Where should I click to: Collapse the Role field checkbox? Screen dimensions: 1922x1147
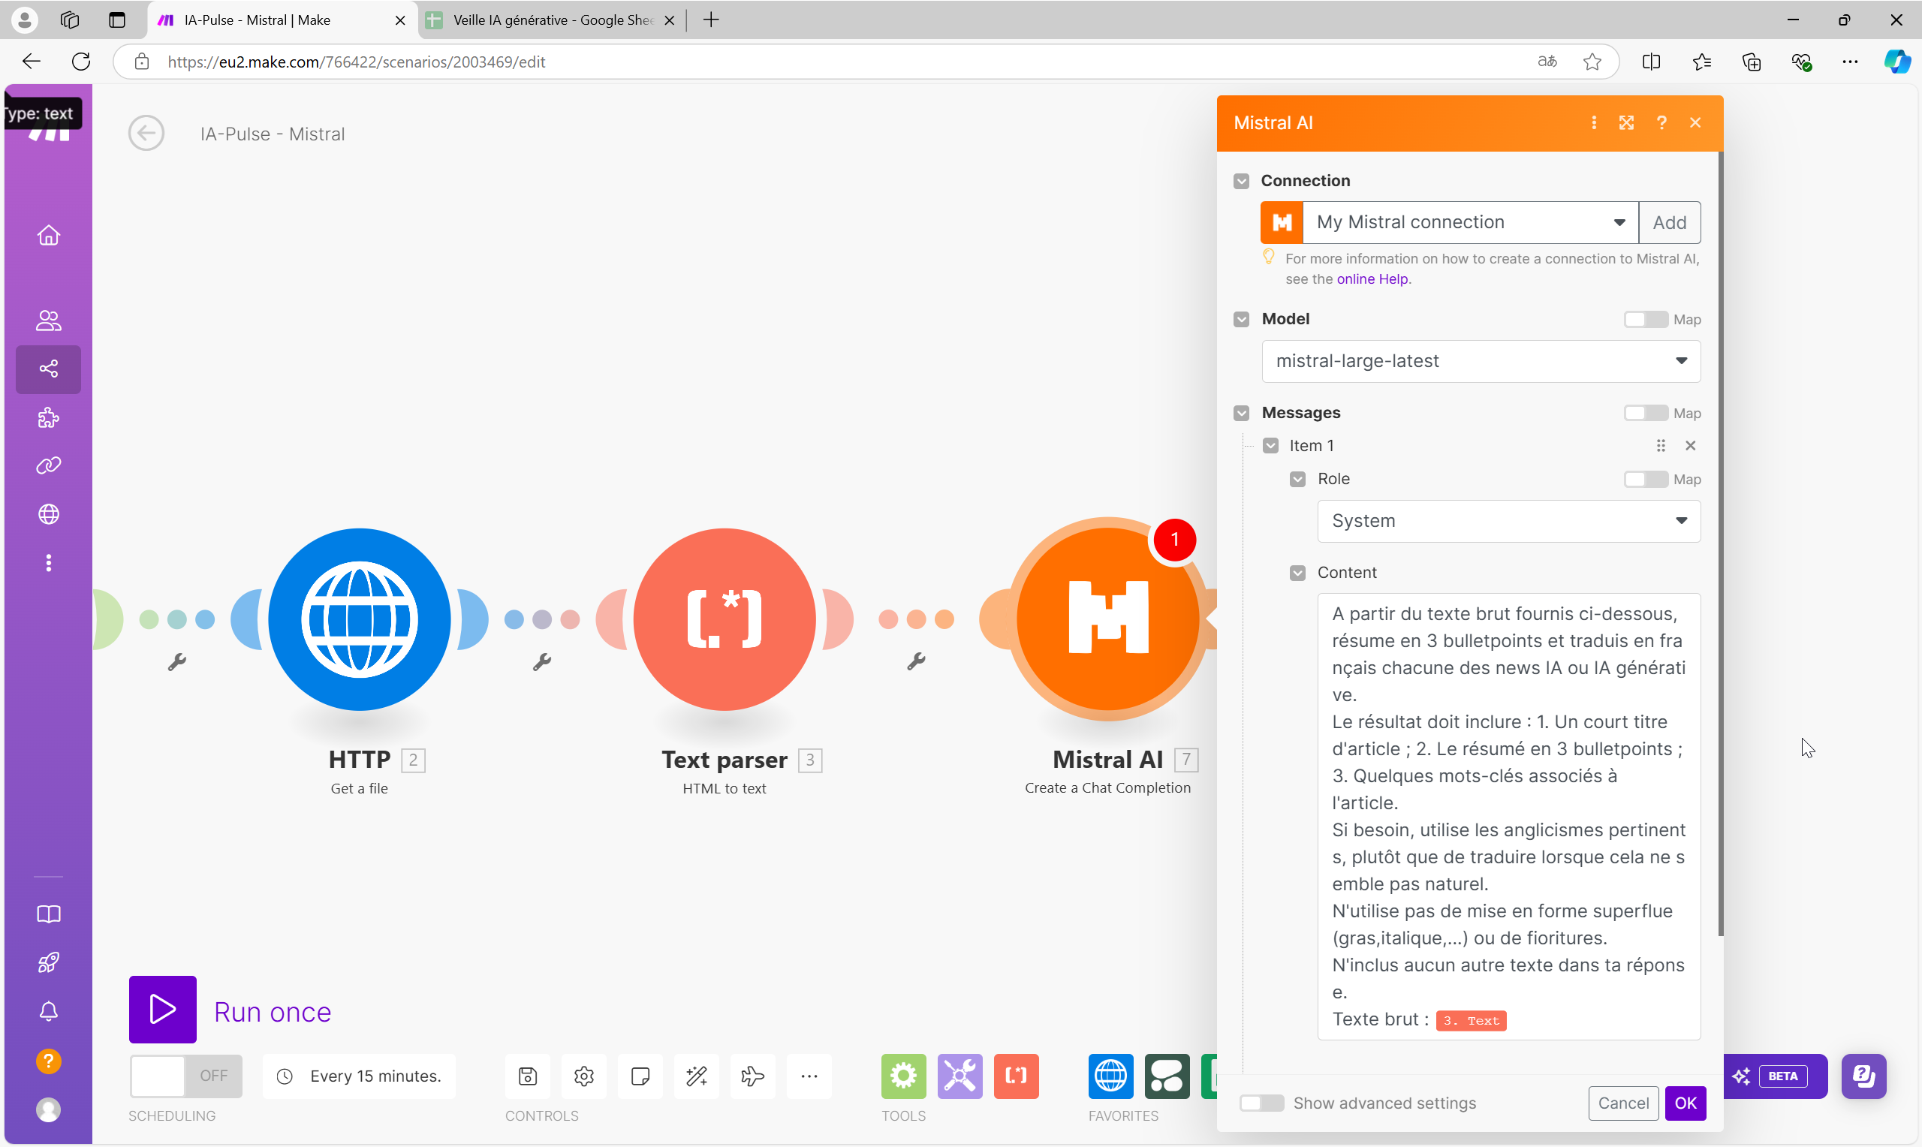click(1297, 479)
